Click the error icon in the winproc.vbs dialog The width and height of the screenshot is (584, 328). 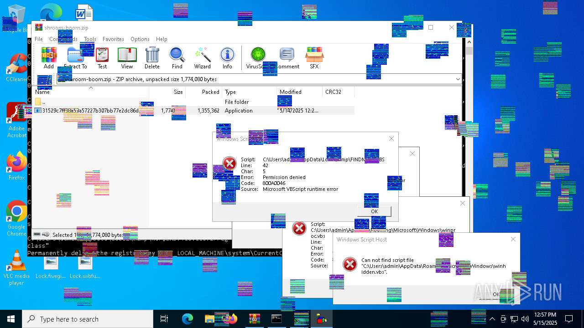[299, 228]
